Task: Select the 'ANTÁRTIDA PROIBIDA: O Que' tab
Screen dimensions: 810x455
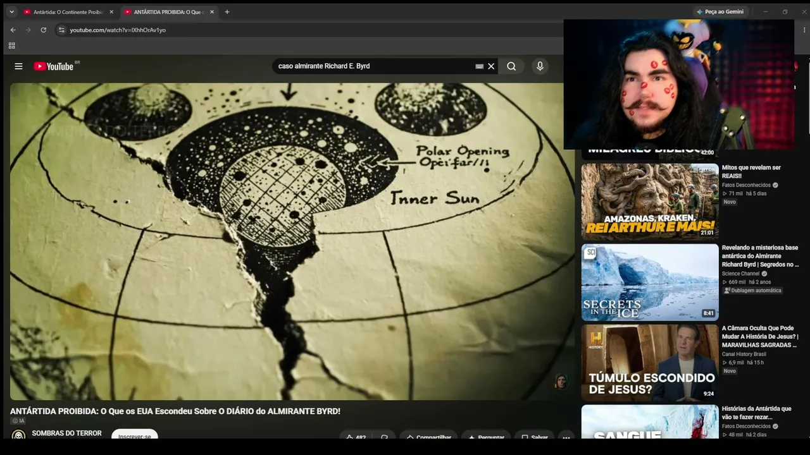Action: 169,12
